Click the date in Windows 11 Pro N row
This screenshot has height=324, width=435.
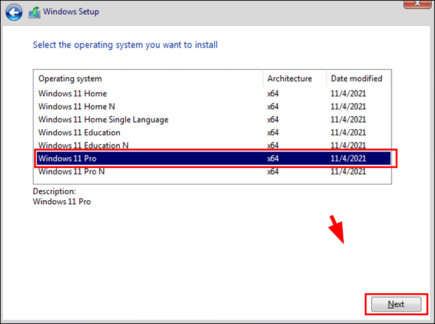[x=348, y=171]
